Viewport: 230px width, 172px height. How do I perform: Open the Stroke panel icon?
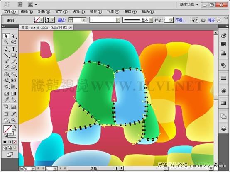coord(223,78)
